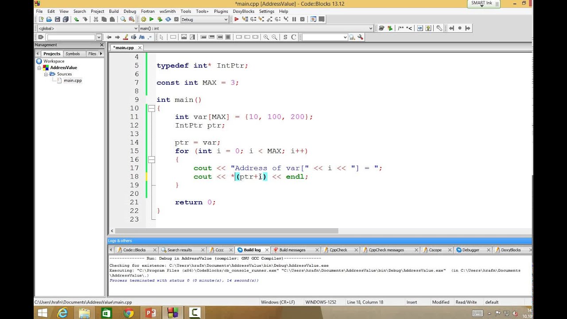The width and height of the screenshot is (567, 319).
Task: Fold the main function block at line 10
Action: [151, 108]
